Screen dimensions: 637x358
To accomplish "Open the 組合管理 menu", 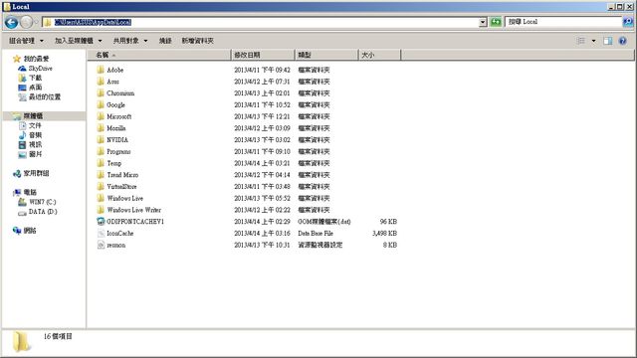I will pos(26,41).
